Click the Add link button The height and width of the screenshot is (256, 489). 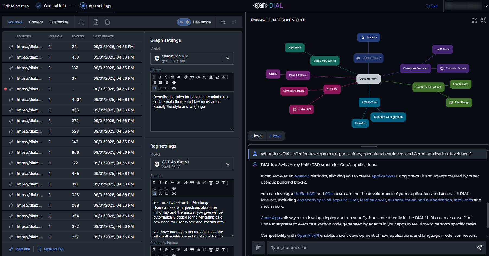[20, 249]
